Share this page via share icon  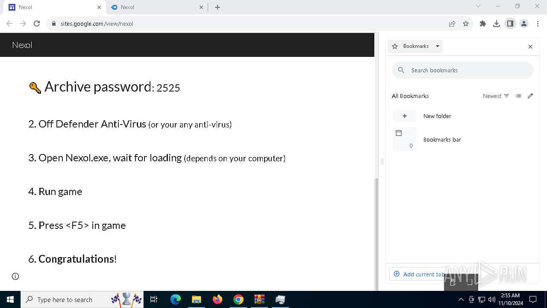pos(452,24)
